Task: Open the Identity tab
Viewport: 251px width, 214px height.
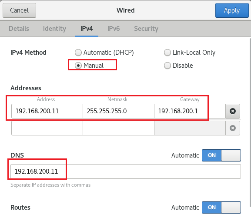Action: [54, 29]
